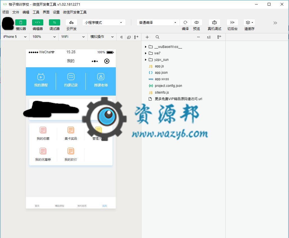Toggle the 编辑器 editor panel button
The image size is (289, 238).
(38, 22)
